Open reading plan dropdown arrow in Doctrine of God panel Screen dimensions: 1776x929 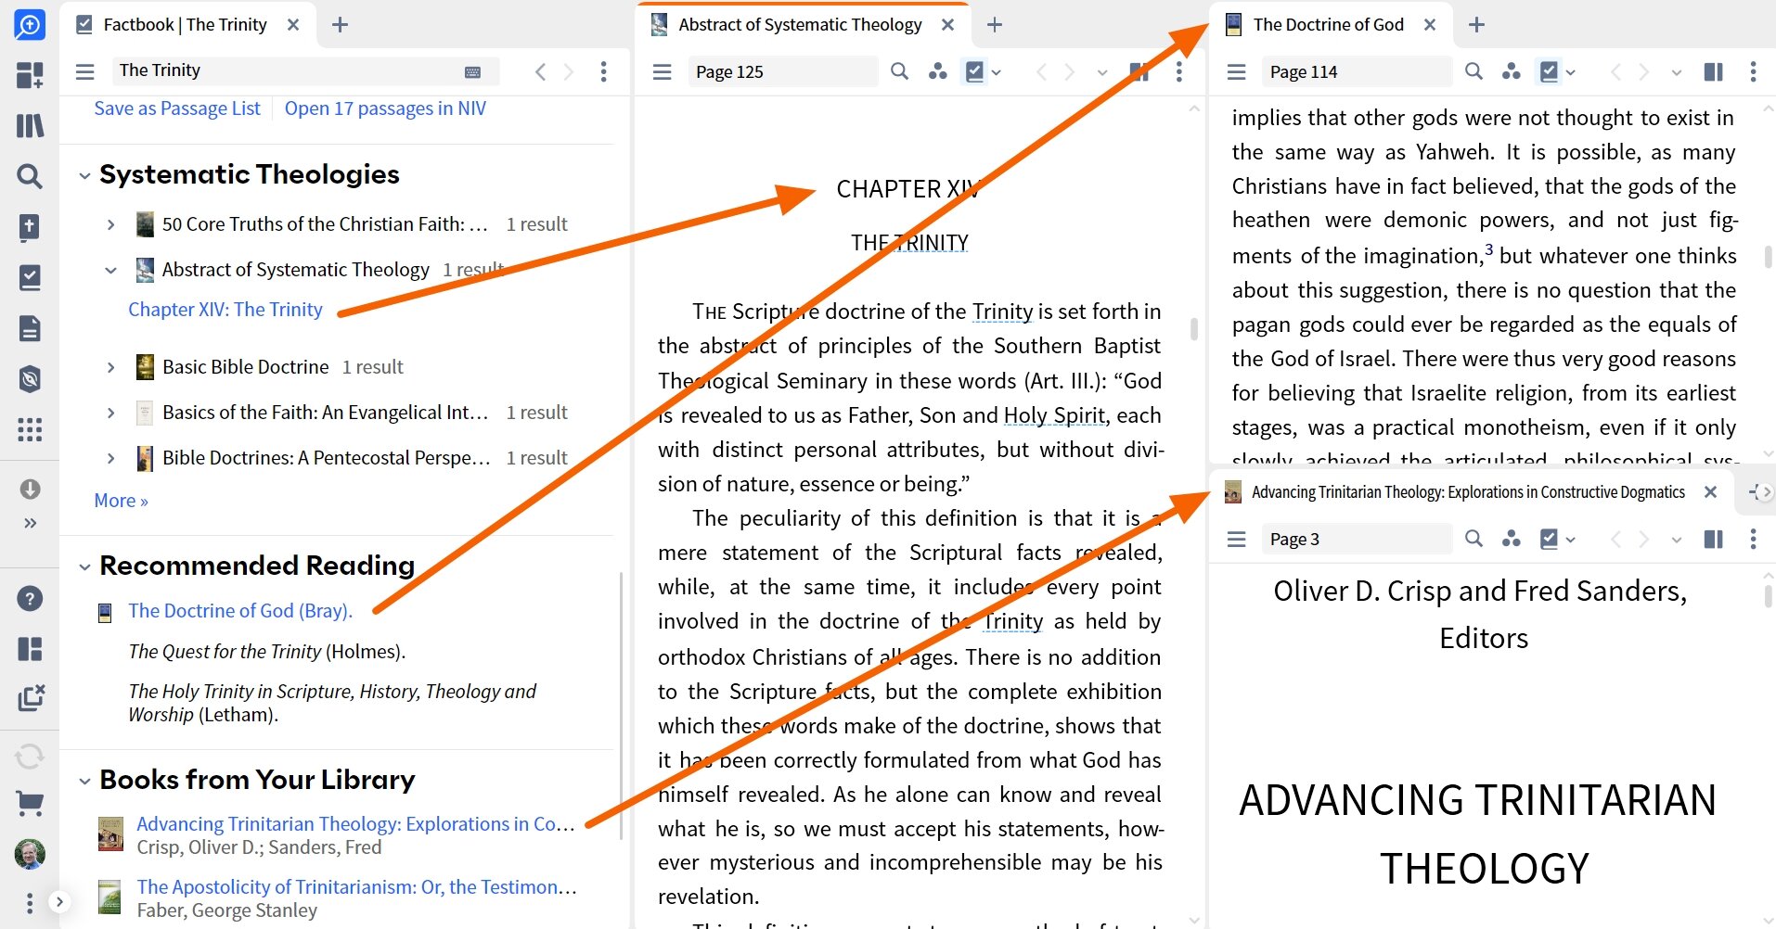[1571, 72]
